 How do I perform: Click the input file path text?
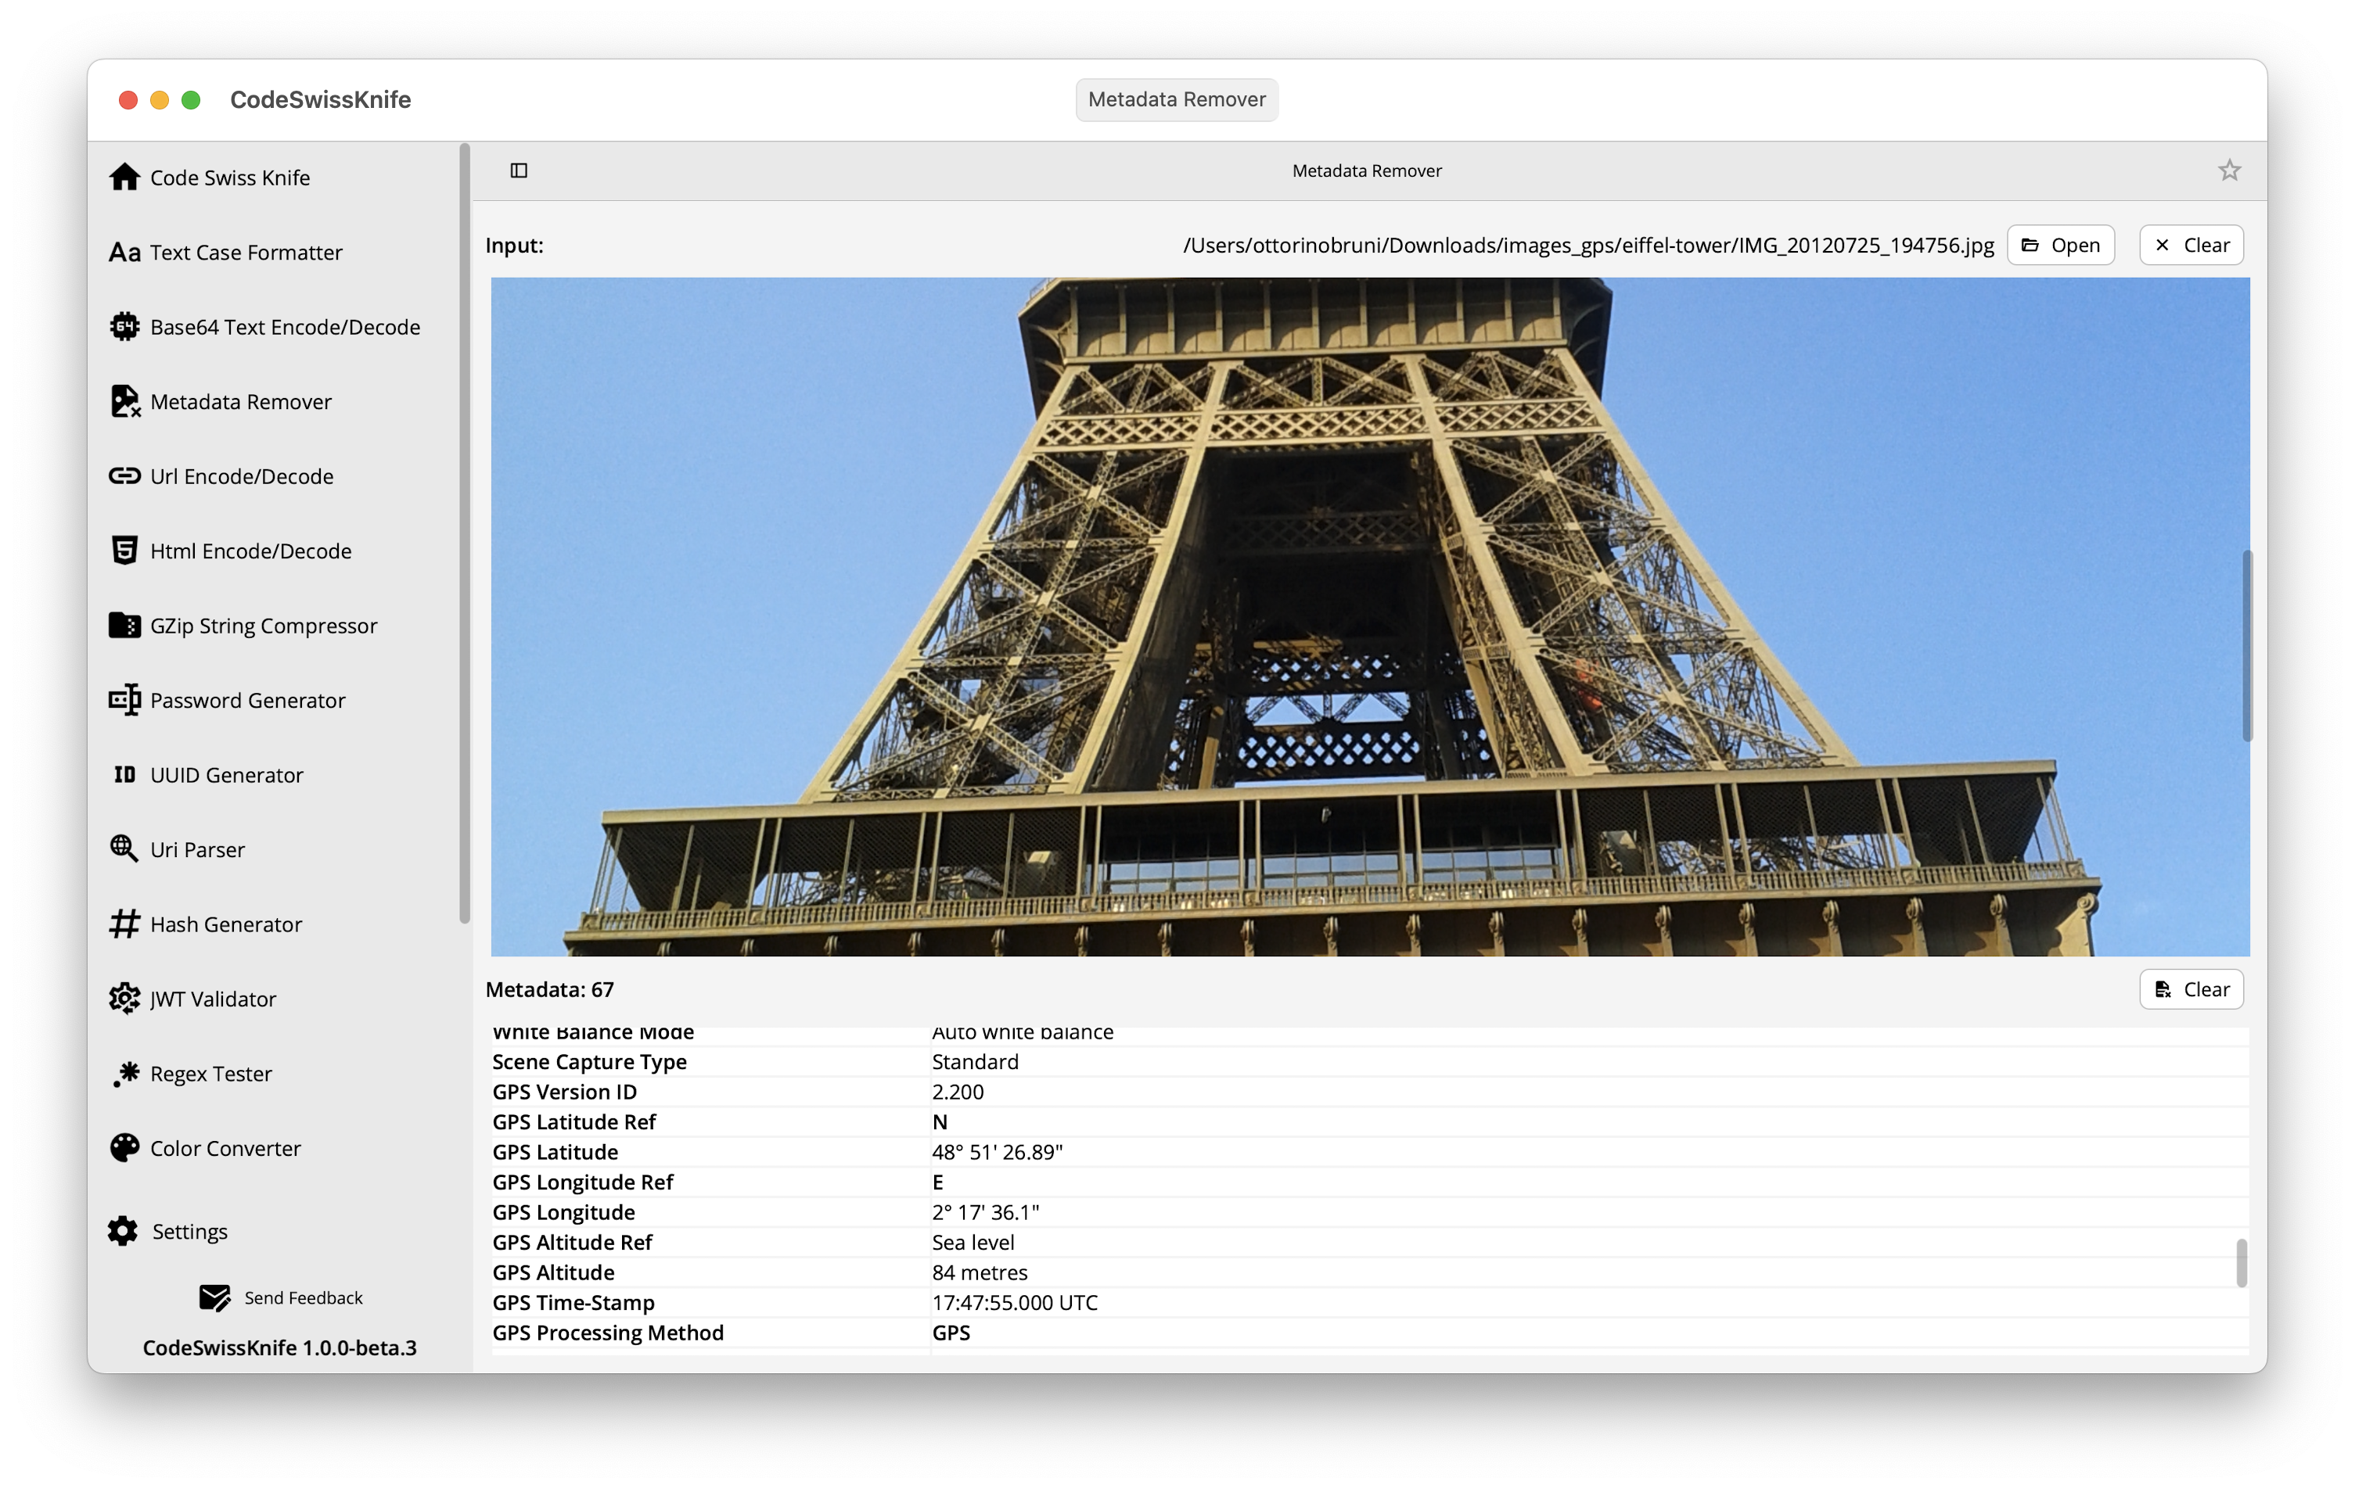pos(1588,245)
